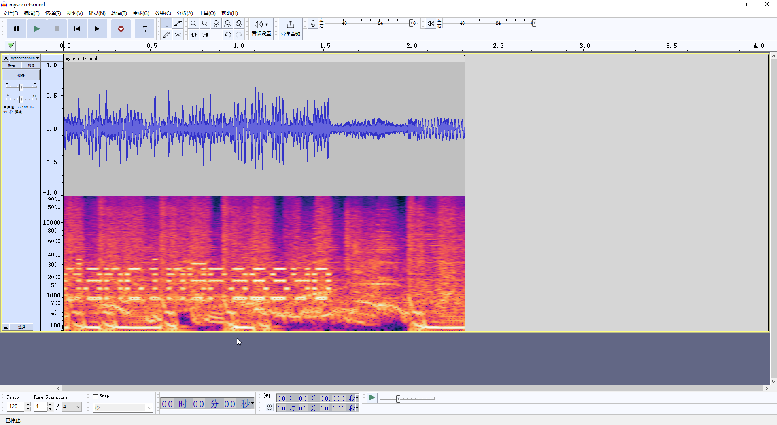Open the 编辑(E) menu
777x425 pixels.
(32, 13)
